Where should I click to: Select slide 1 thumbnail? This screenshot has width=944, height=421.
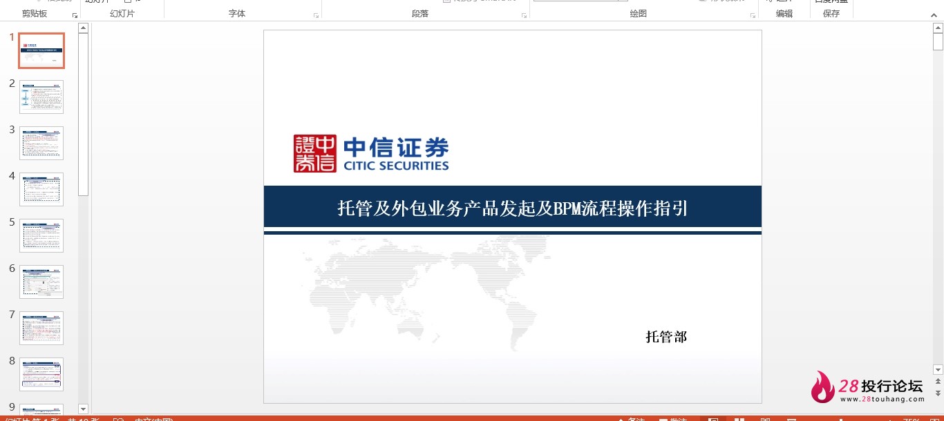pyautogui.click(x=41, y=50)
